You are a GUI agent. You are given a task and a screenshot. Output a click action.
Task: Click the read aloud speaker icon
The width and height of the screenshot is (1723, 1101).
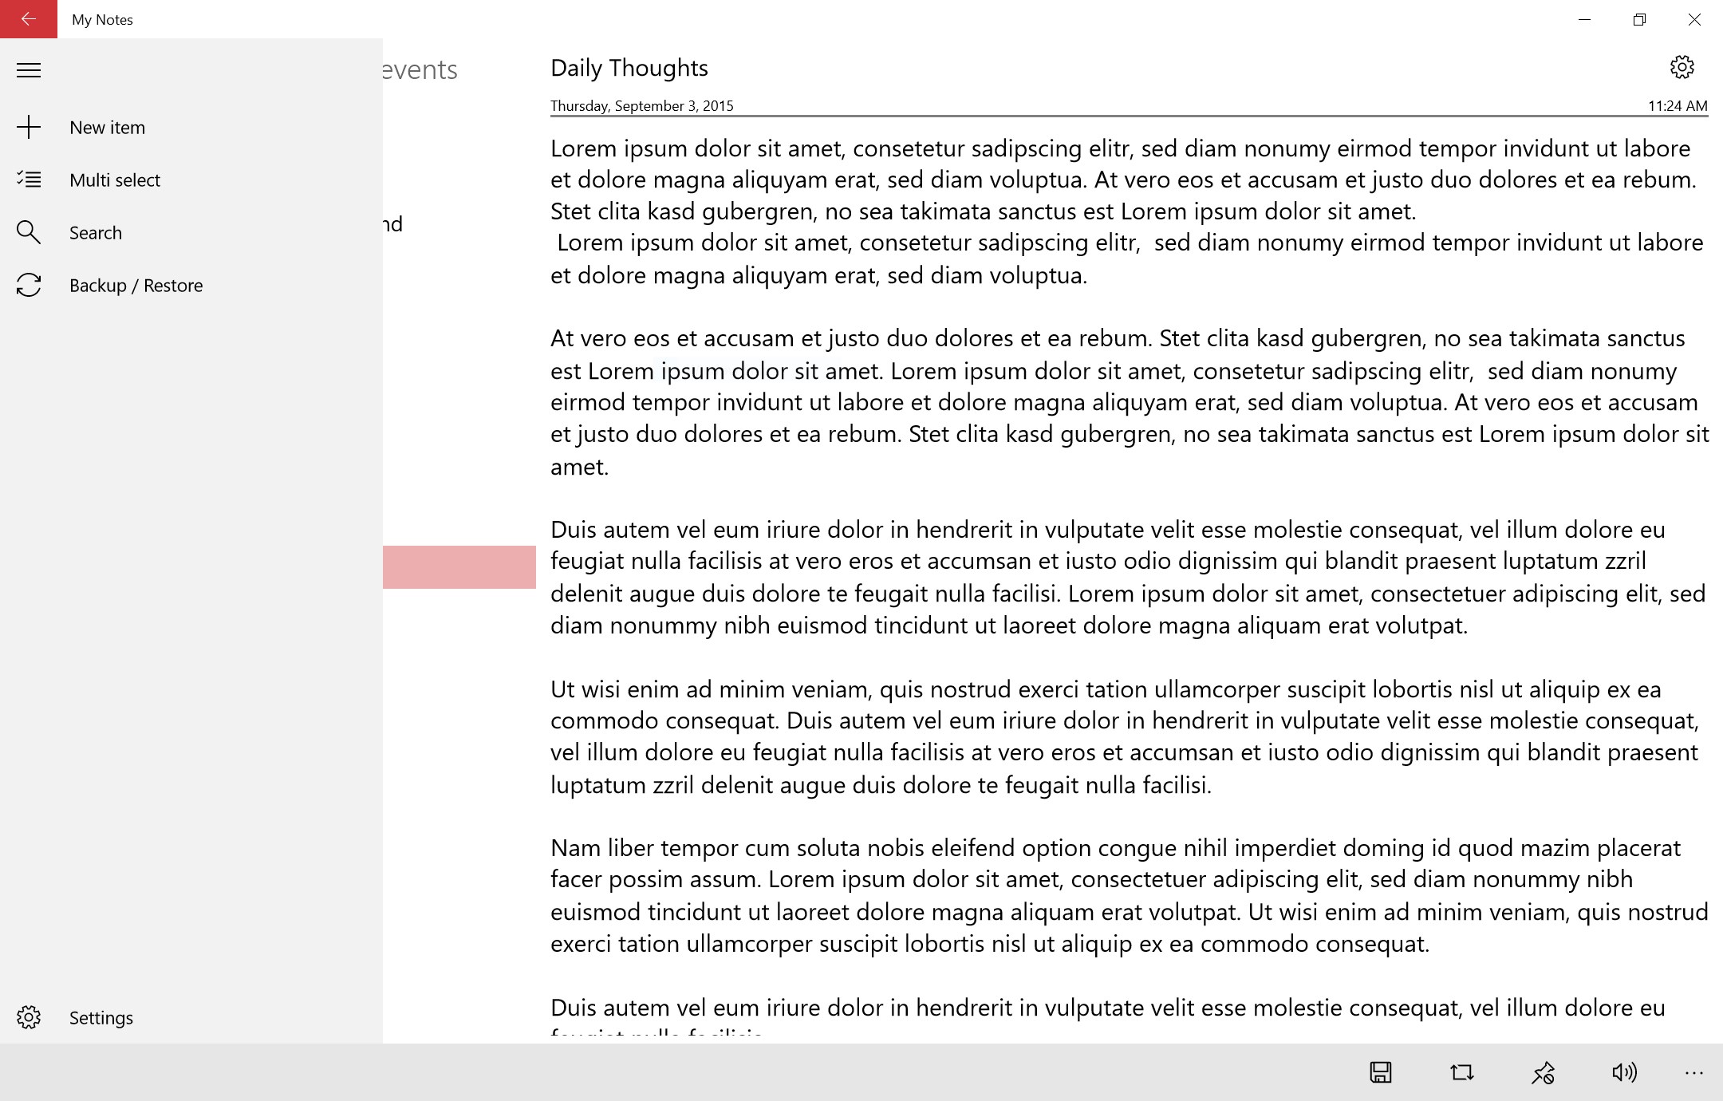[x=1624, y=1072]
